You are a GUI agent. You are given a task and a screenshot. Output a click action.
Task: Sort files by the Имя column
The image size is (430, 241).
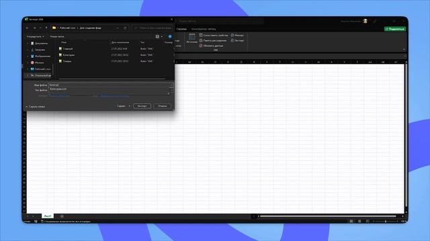point(64,42)
